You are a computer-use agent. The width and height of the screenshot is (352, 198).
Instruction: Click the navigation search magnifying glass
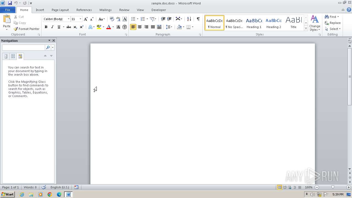point(48,48)
